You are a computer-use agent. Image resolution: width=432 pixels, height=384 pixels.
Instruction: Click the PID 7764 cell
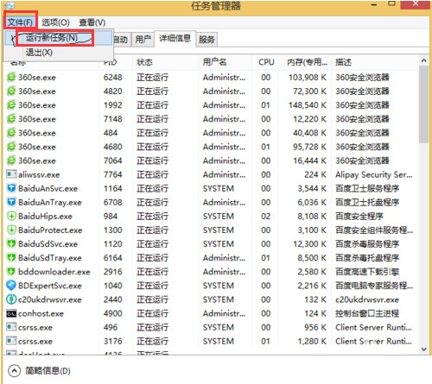pos(113,174)
